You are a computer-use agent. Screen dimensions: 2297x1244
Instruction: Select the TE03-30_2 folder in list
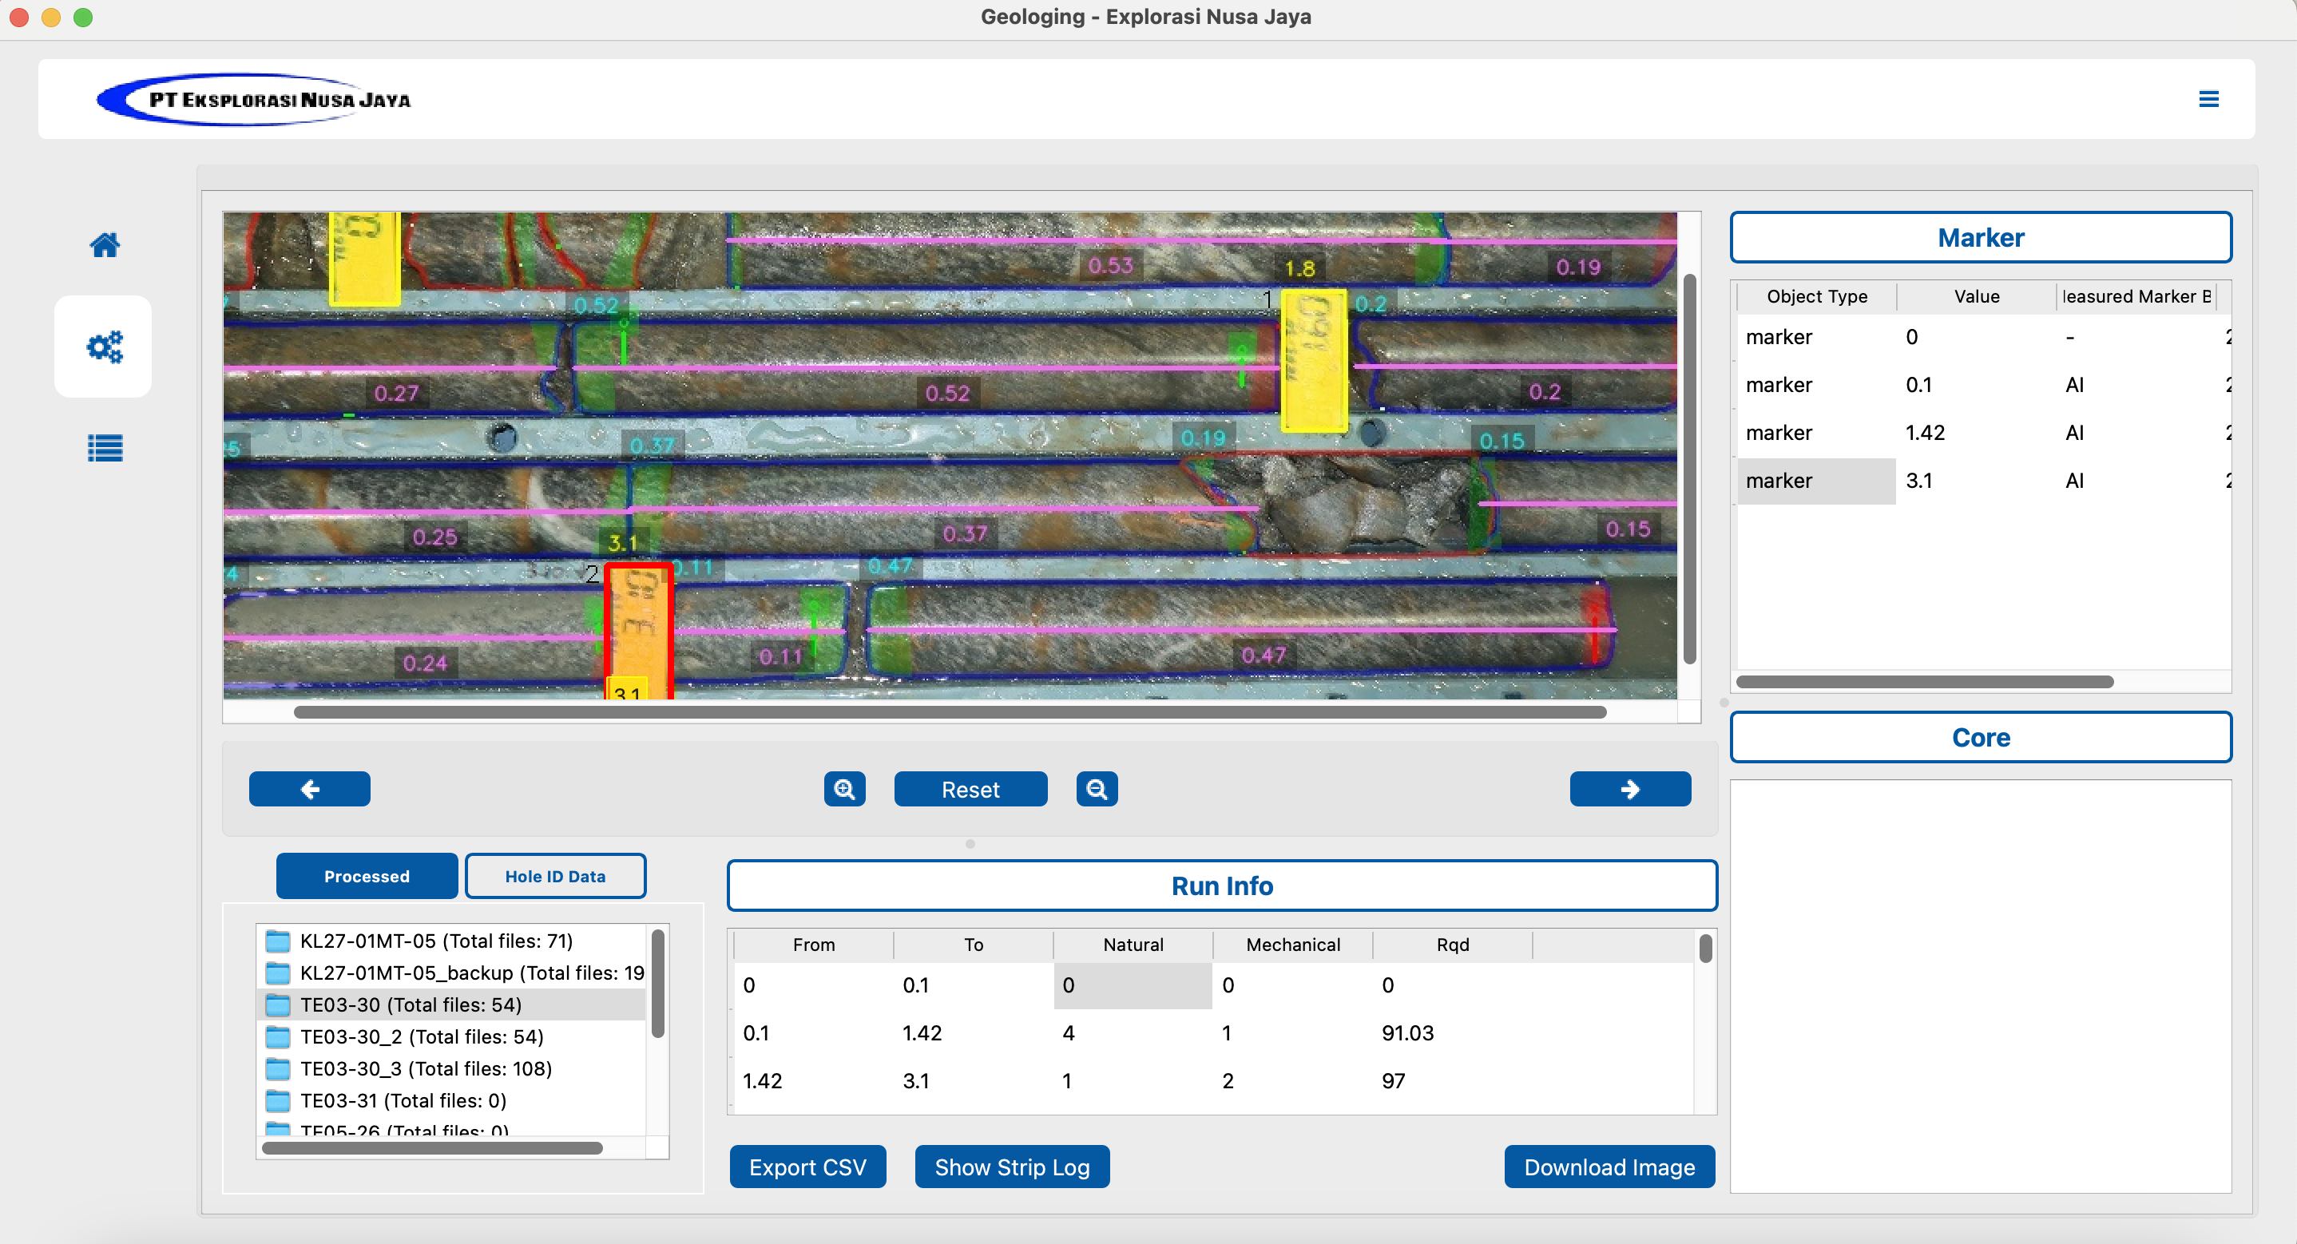coord(421,1036)
